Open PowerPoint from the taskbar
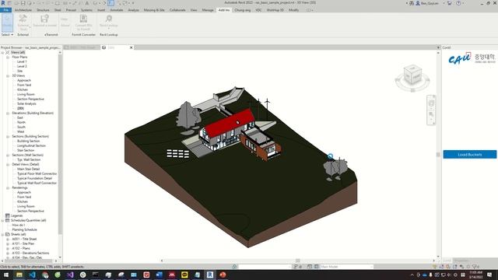This screenshot has height=280, width=498. 223,275
